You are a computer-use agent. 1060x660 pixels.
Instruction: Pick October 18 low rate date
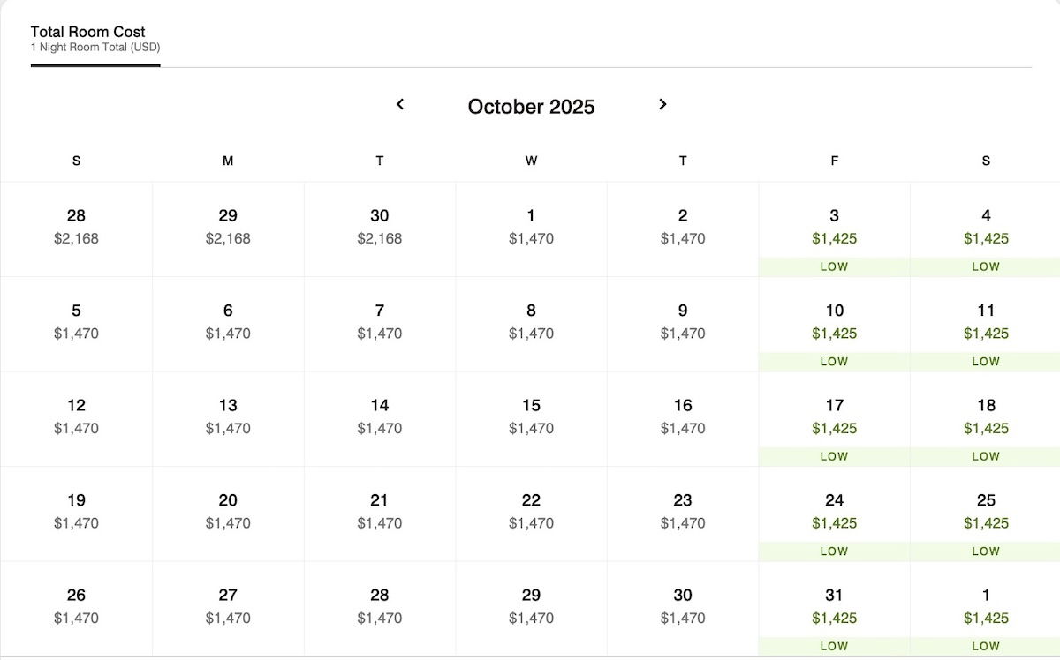[986, 419]
